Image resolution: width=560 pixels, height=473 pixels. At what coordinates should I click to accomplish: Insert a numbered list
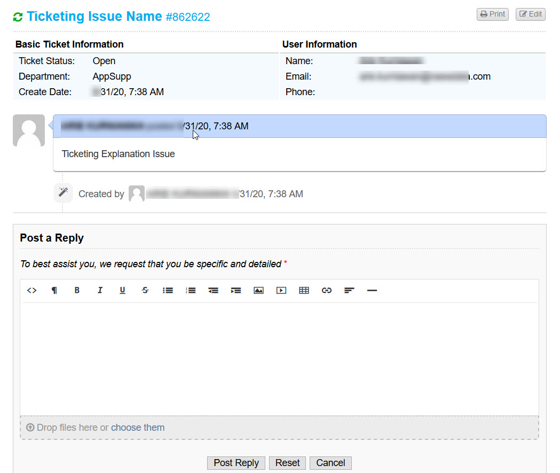tap(191, 290)
